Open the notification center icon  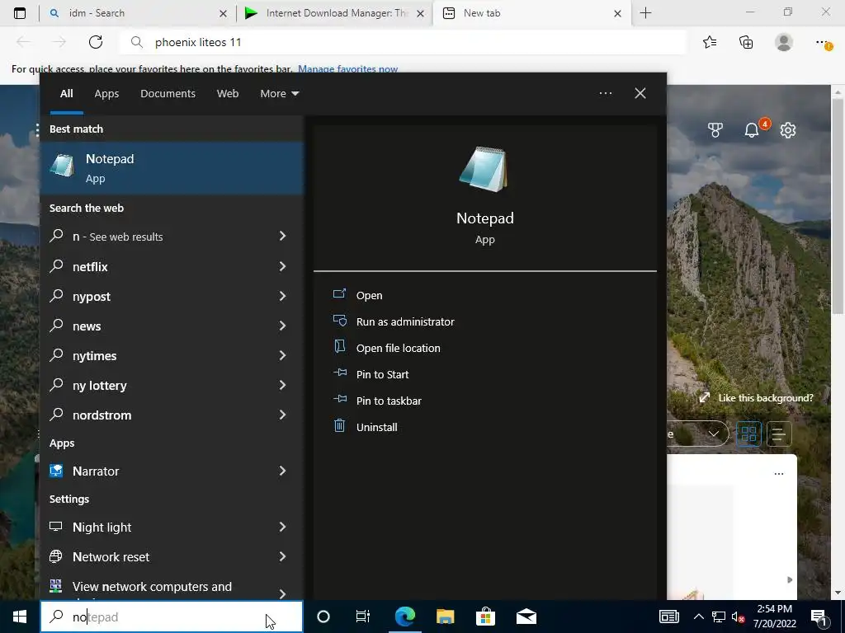(x=819, y=617)
